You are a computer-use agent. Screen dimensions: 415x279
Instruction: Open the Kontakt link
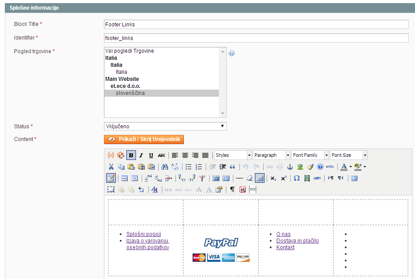(285, 247)
